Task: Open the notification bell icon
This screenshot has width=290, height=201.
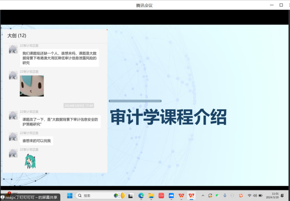Action: click(282, 196)
